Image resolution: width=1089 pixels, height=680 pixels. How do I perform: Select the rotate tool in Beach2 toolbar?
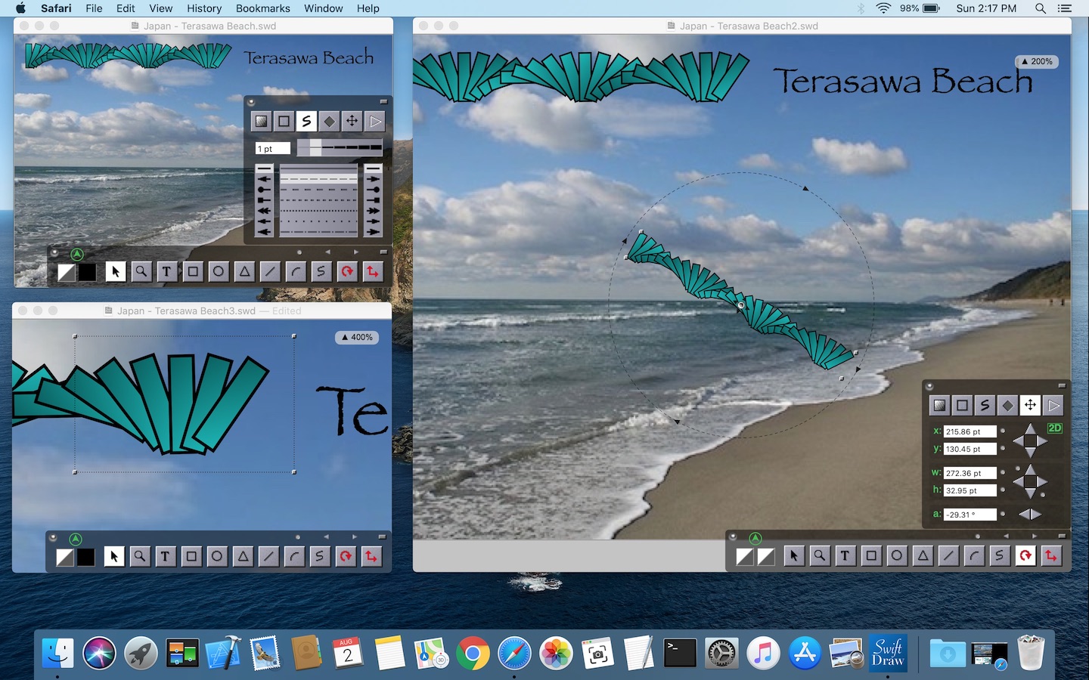pos(1025,556)
